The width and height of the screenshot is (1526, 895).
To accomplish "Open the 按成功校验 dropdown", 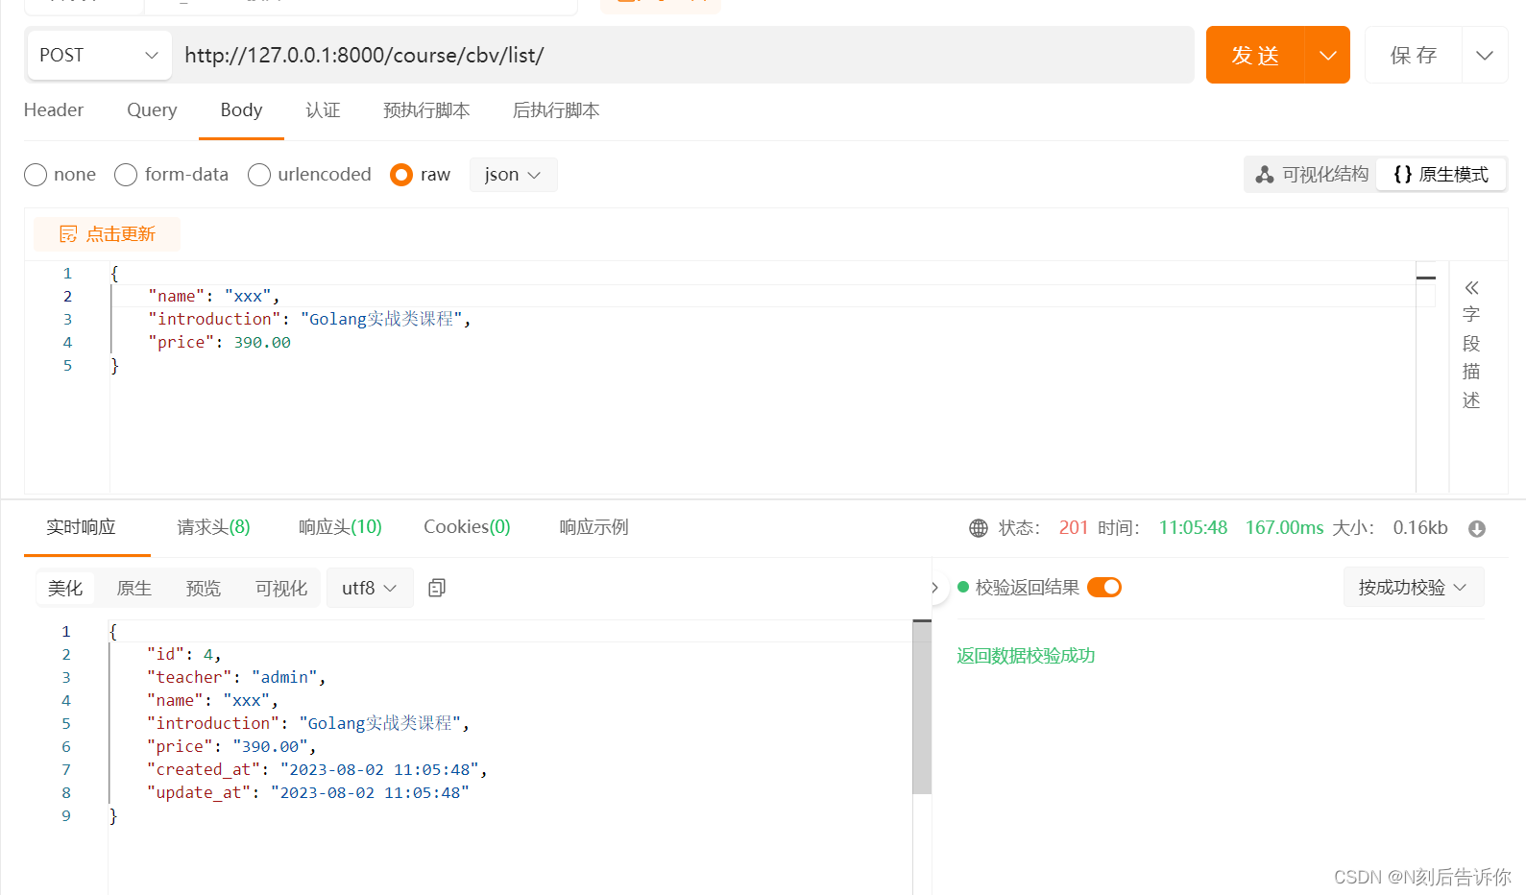I will point(1413,587).
